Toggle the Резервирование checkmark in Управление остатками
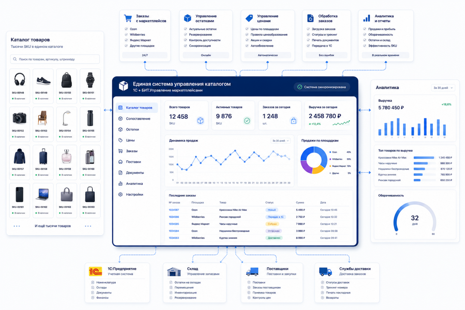The width and height of the screenshot is (465, 310). click(x=185, y=34)
